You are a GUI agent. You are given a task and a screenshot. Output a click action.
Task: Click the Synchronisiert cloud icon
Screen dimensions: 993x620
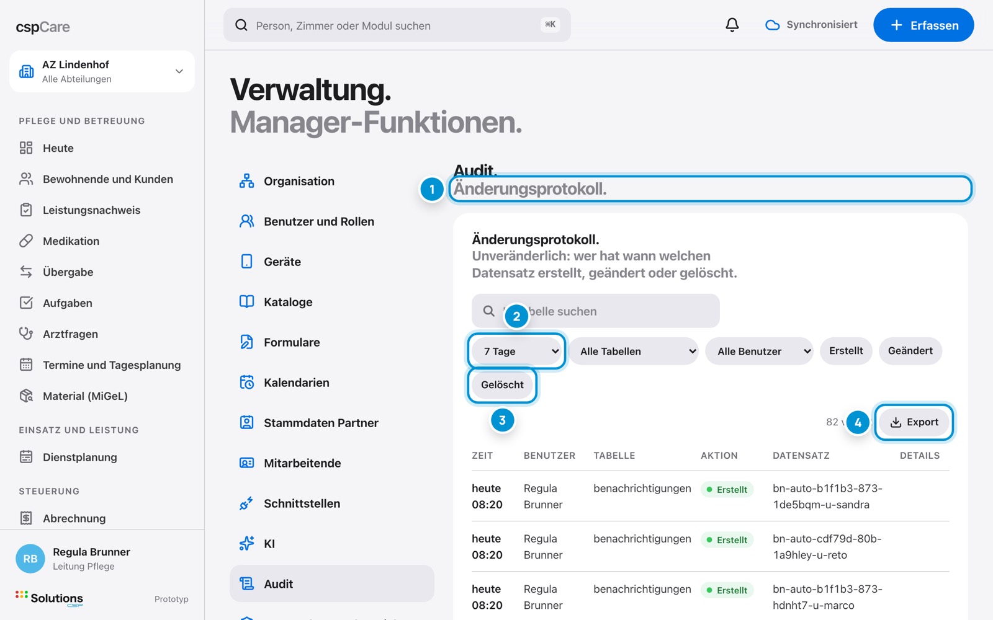point(772,25)
